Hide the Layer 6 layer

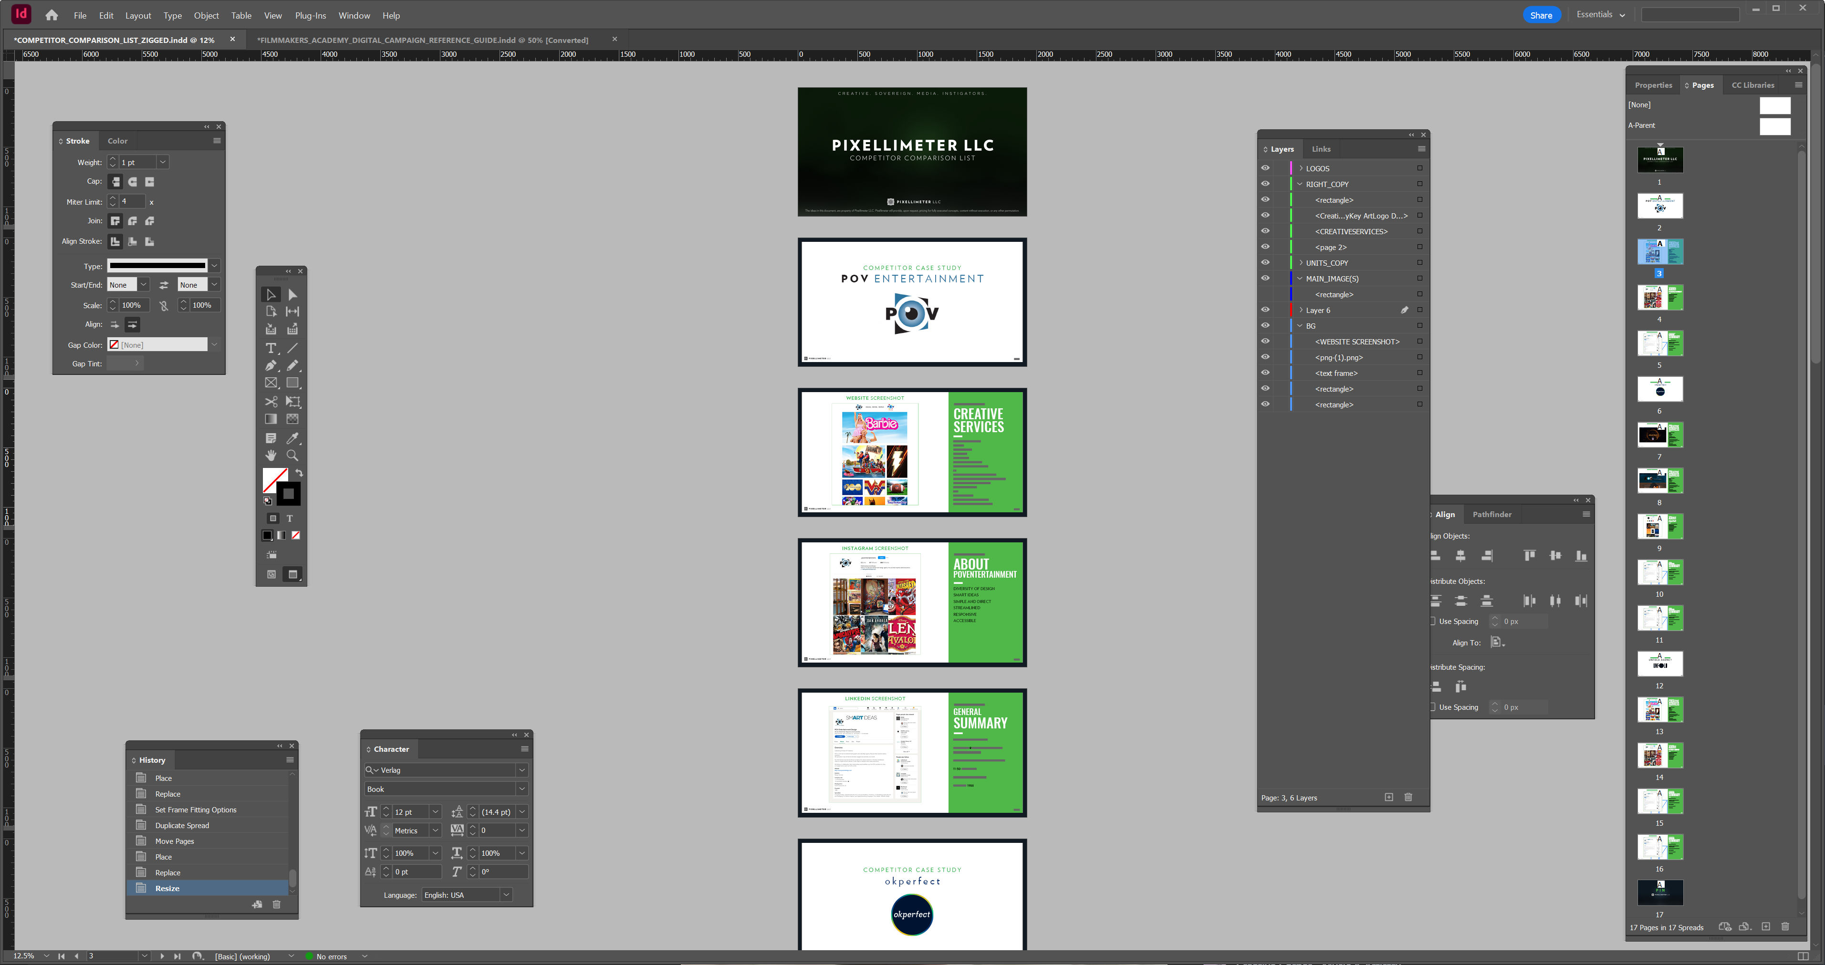pyautogui.click(x=1265, y=310)
